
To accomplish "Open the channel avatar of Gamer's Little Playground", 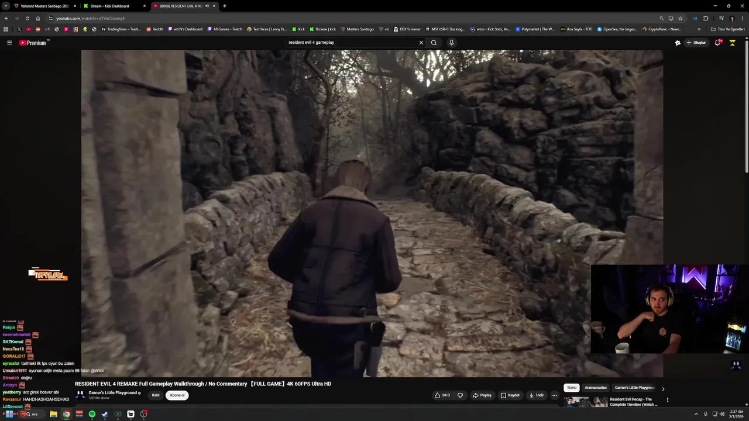I will pyautogui.click(x=80, y=395).
